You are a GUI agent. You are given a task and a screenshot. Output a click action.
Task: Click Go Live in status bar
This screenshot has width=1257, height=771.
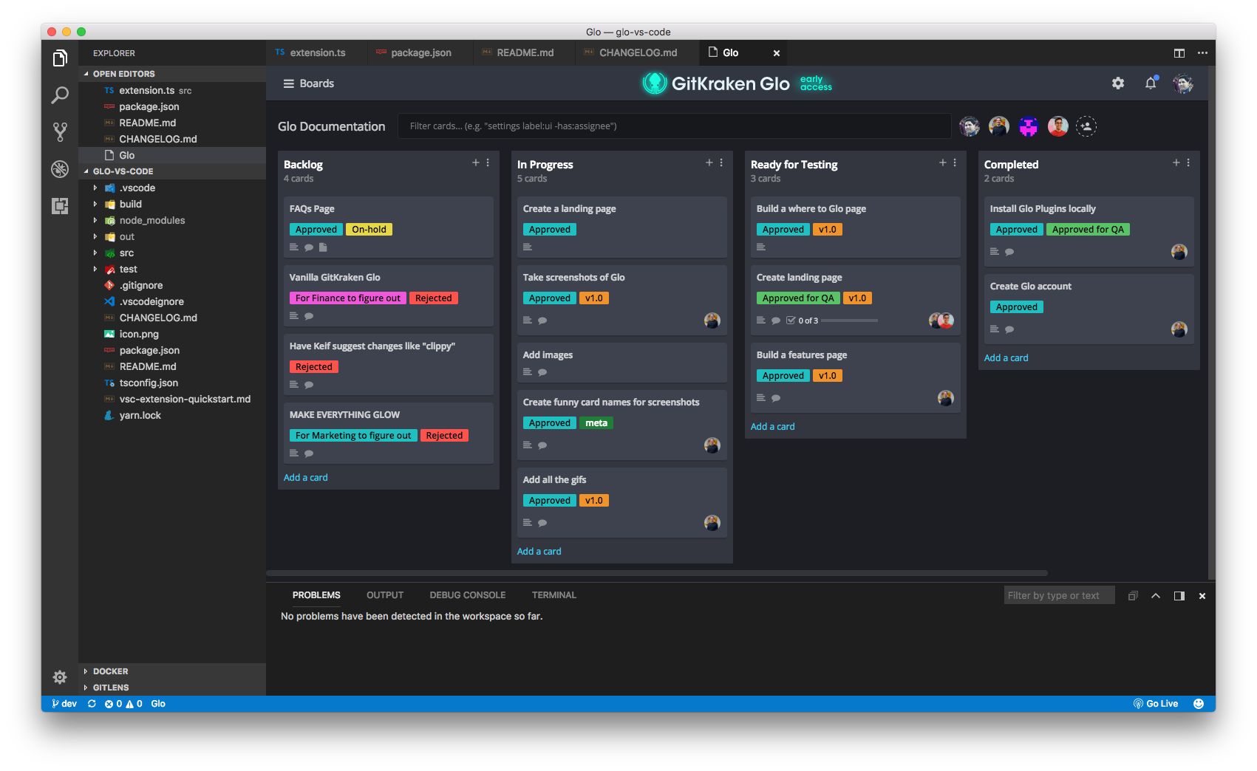1156,704
